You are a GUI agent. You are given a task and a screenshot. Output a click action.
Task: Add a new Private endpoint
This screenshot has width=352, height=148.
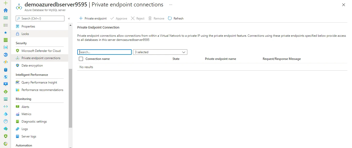click(x=93, y=18)
